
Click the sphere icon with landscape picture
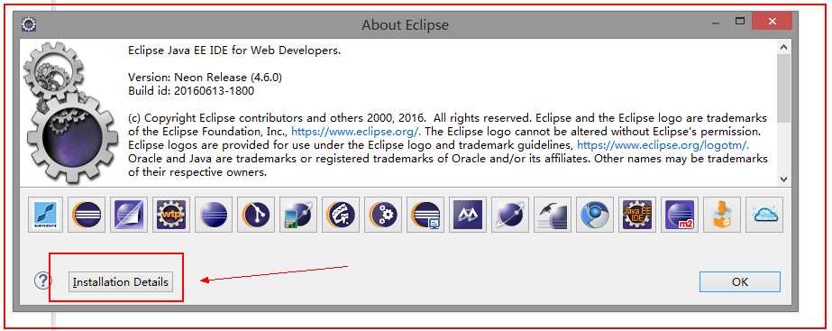click(298, 215)
